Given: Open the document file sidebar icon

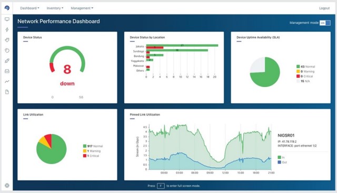Looking at the screenshot, I should 7,92.
